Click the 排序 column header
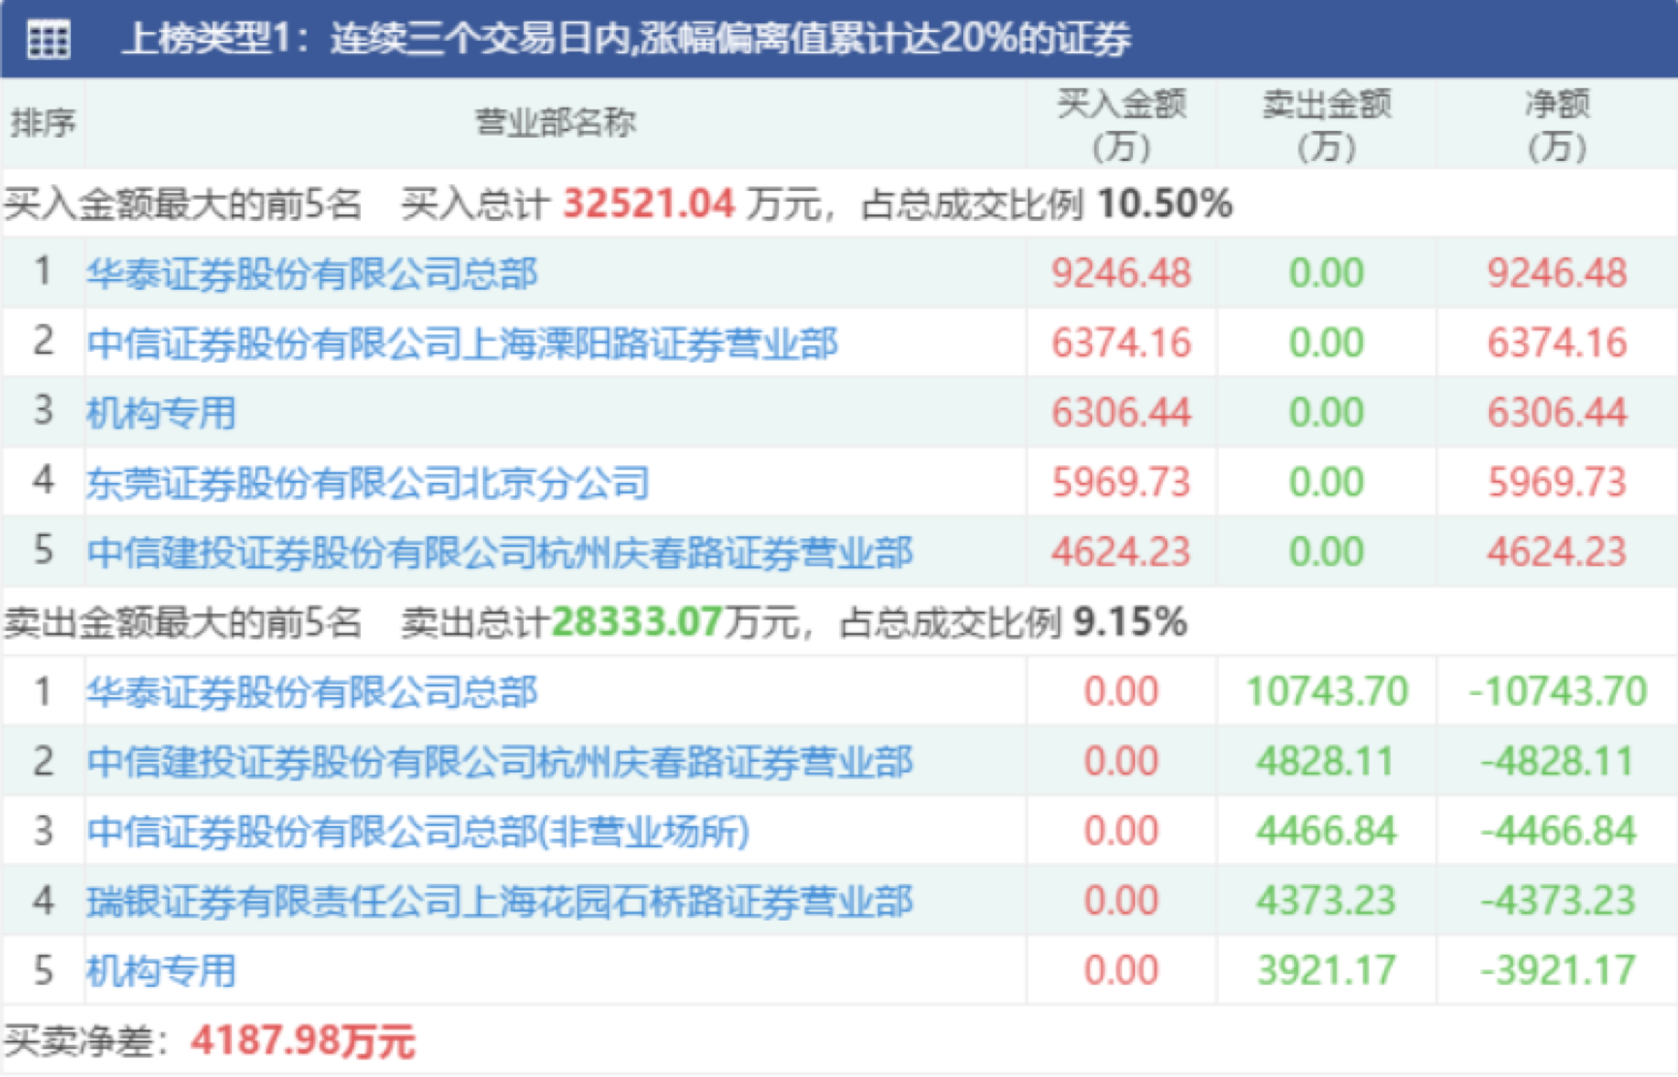 point(43,123)
